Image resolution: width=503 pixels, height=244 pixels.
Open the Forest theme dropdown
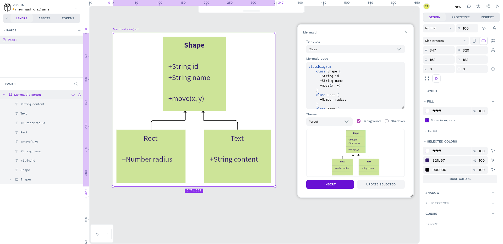[x=329, y=122]
